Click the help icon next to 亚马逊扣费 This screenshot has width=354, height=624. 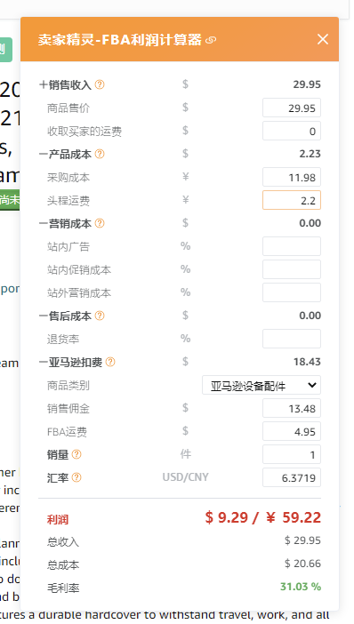click(x=110, y=362)
